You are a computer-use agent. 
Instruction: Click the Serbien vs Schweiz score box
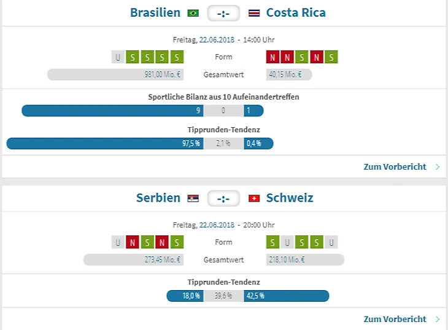pyautogui.click(x=223, y=198)
